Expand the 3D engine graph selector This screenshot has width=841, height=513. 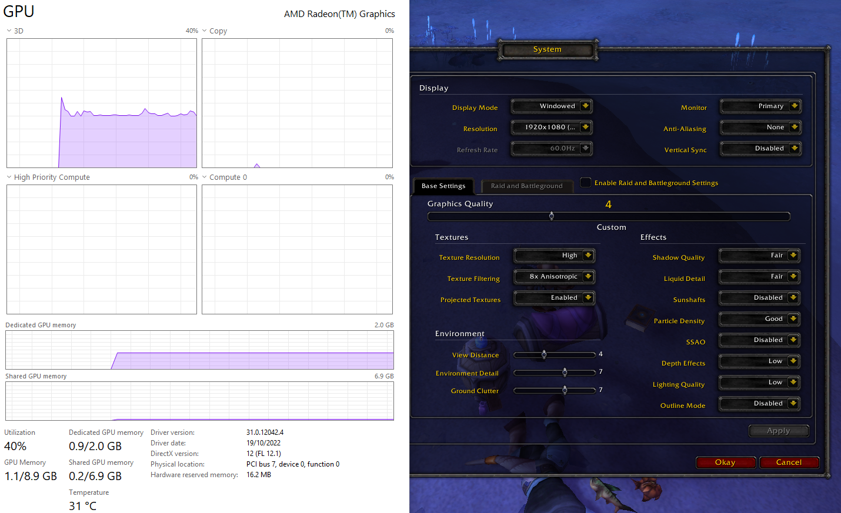pos(9,31)
